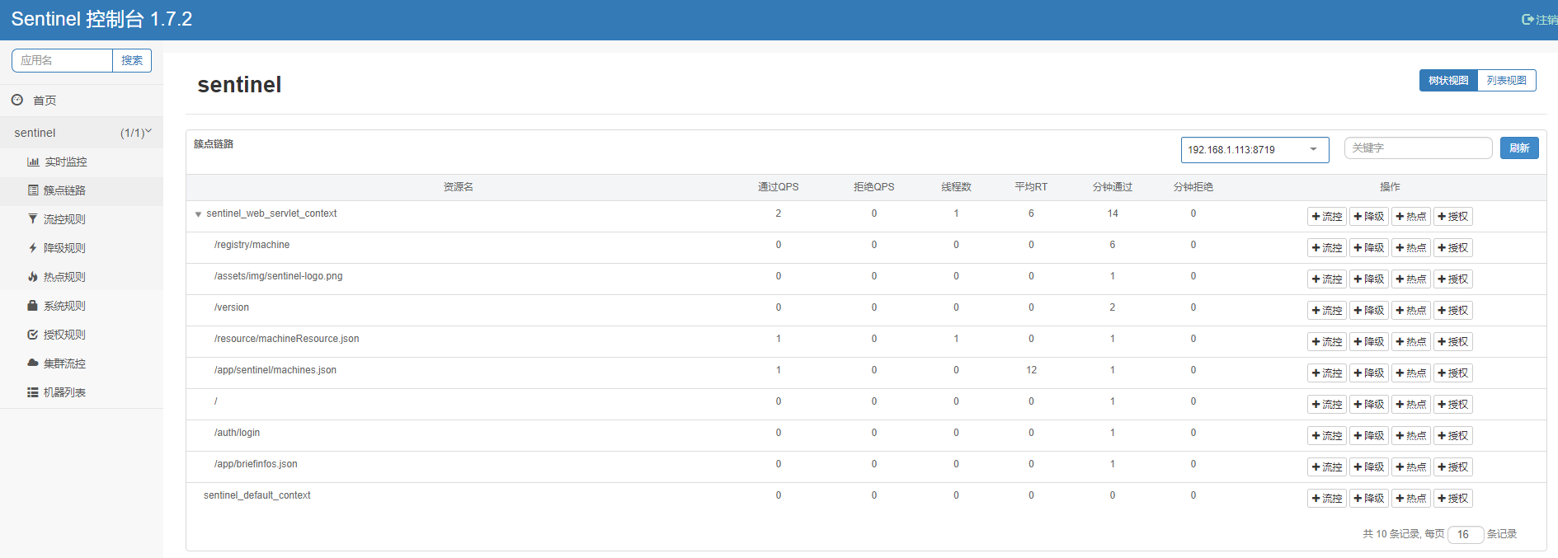Add 流控 rule for /app/sentinel/machines.json

(1327, 373)
